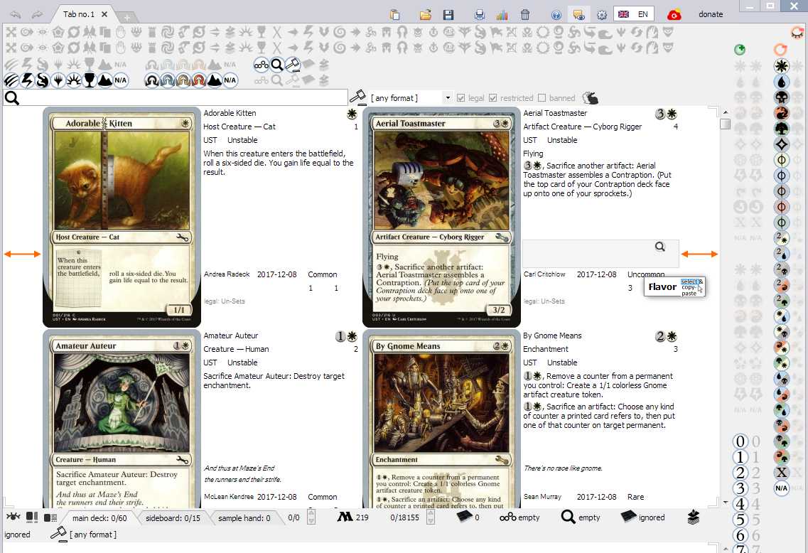The width and height of the screenshot is (808, 553).
Task: Toggle the restricted checkbox
Action: [494, 98]
